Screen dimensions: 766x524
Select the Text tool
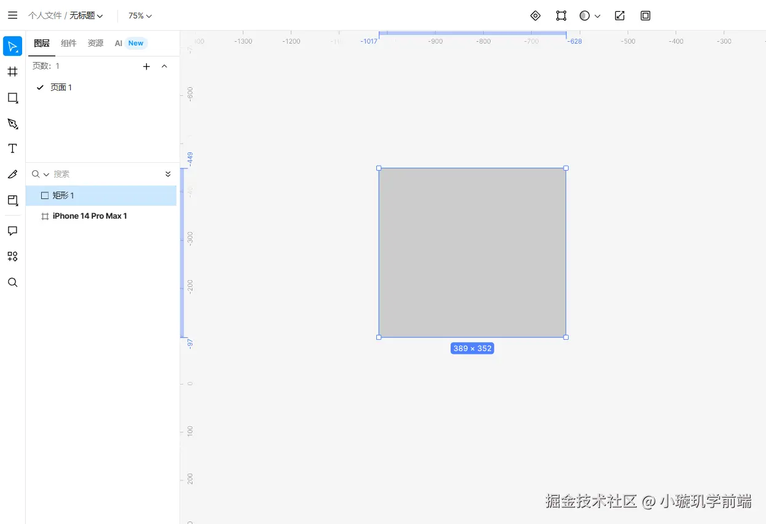click(13, 148)
